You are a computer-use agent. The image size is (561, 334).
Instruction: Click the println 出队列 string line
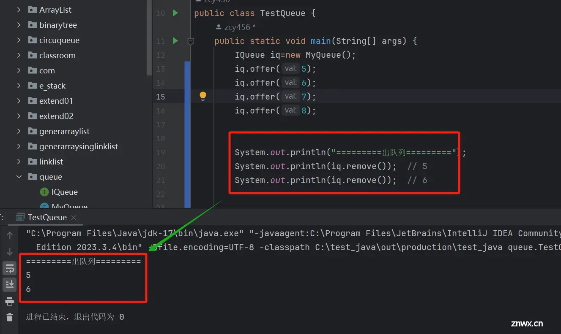coord(350,152)
